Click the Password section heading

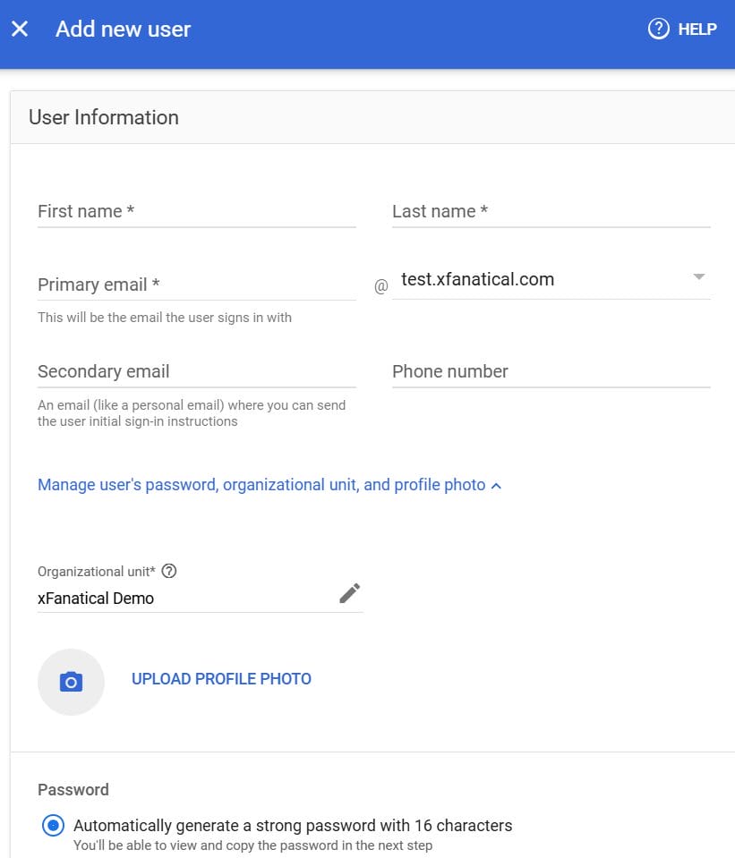point(73,790)
